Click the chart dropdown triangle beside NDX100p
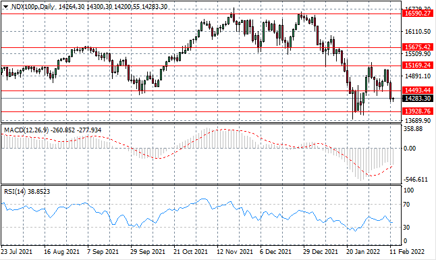The image size is (436, 260). (x=5, y=7)
